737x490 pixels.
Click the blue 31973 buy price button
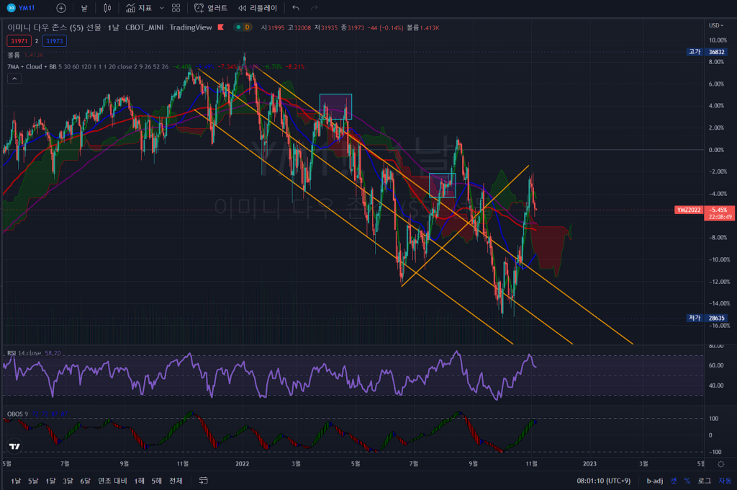click(55, 41)
